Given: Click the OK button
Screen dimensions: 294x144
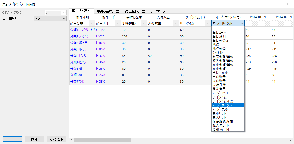Looking at the screenshot, I should tap(12, 139).
